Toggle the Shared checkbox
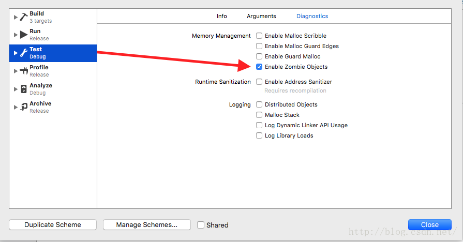463x242 pixels. 201,225
